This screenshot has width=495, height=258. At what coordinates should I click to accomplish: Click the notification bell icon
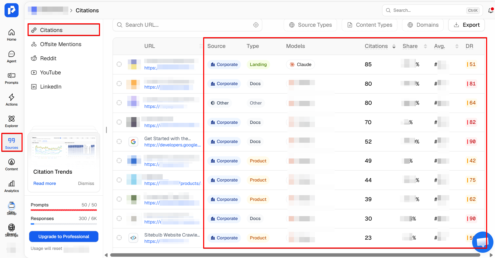pyautogui.click(x=491, y=10)
